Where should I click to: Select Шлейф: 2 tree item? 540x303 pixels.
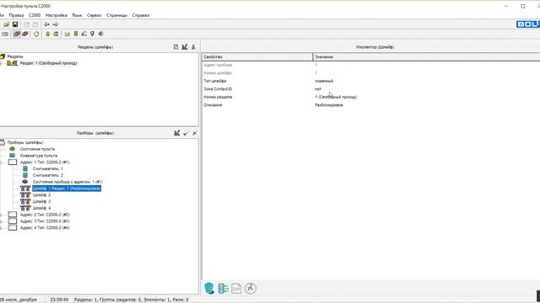click(41, 194)
